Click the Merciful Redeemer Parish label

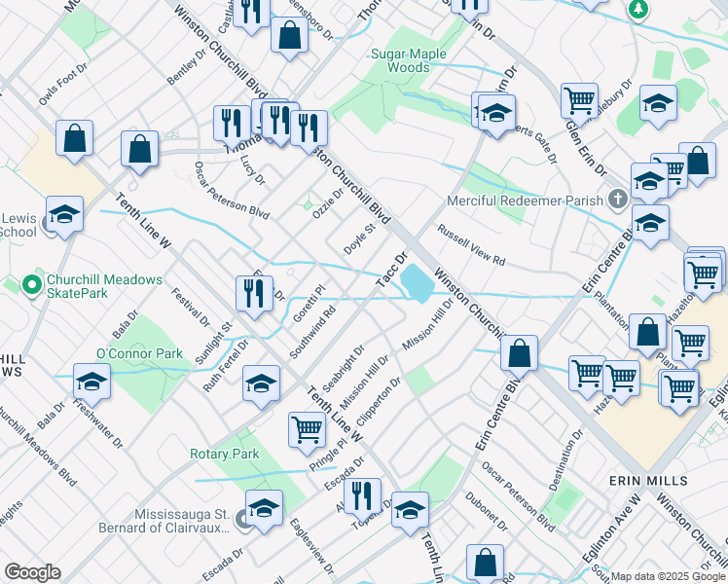525,201
